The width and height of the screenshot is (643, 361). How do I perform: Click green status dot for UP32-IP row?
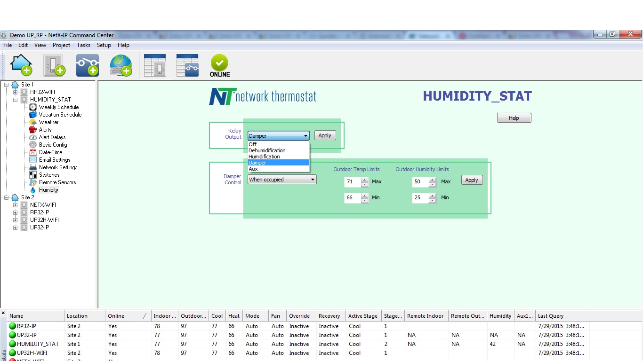[x=12, y=335]
